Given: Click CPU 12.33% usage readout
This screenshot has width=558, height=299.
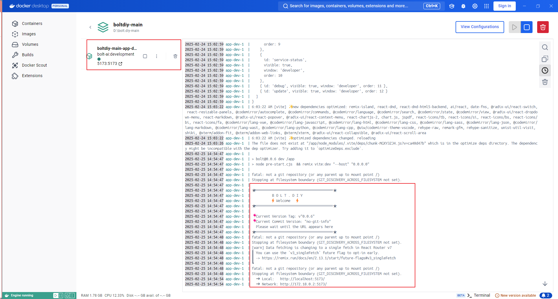Looking at the screenshot, I should 114,296.
